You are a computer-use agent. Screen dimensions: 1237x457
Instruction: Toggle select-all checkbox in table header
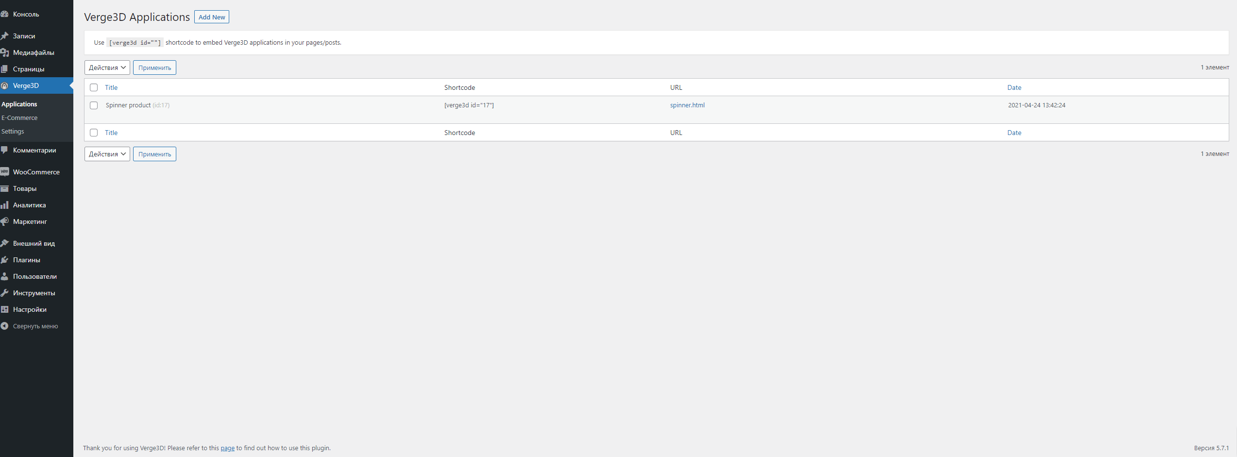[x=94, y=87]
